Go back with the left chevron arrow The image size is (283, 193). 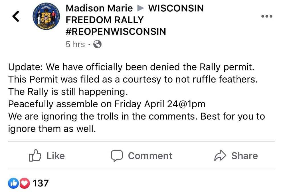click(16, 17)
